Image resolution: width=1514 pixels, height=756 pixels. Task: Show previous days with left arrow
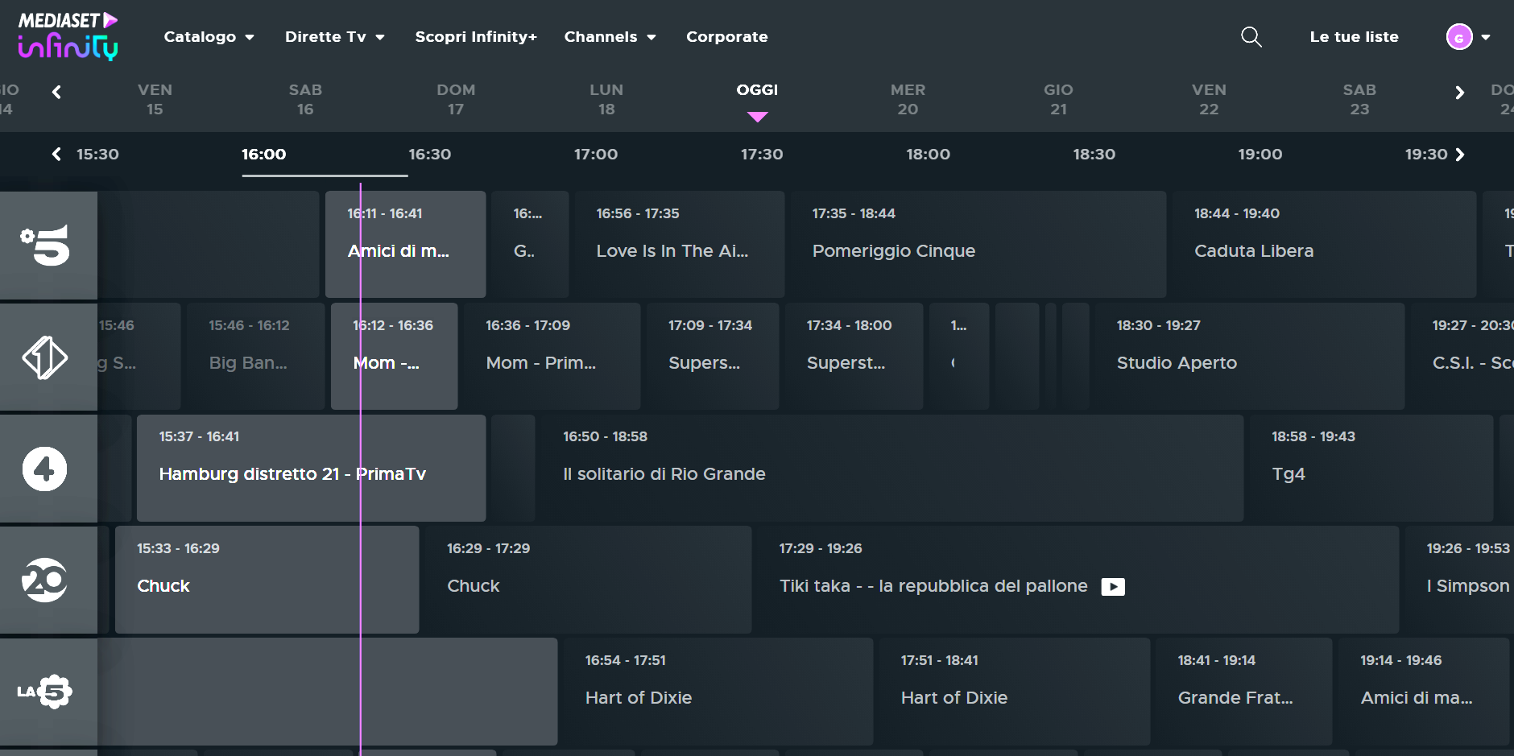click(56, 93)
